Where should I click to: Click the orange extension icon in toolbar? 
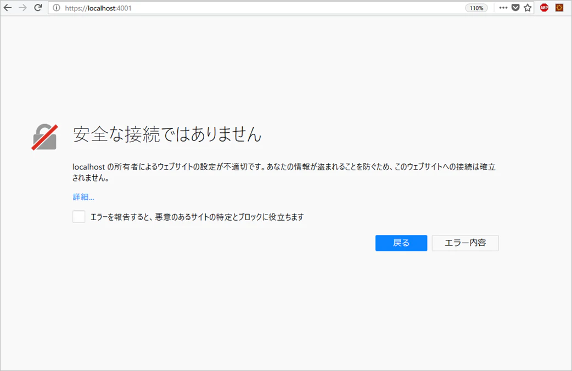tap(559, 8)
